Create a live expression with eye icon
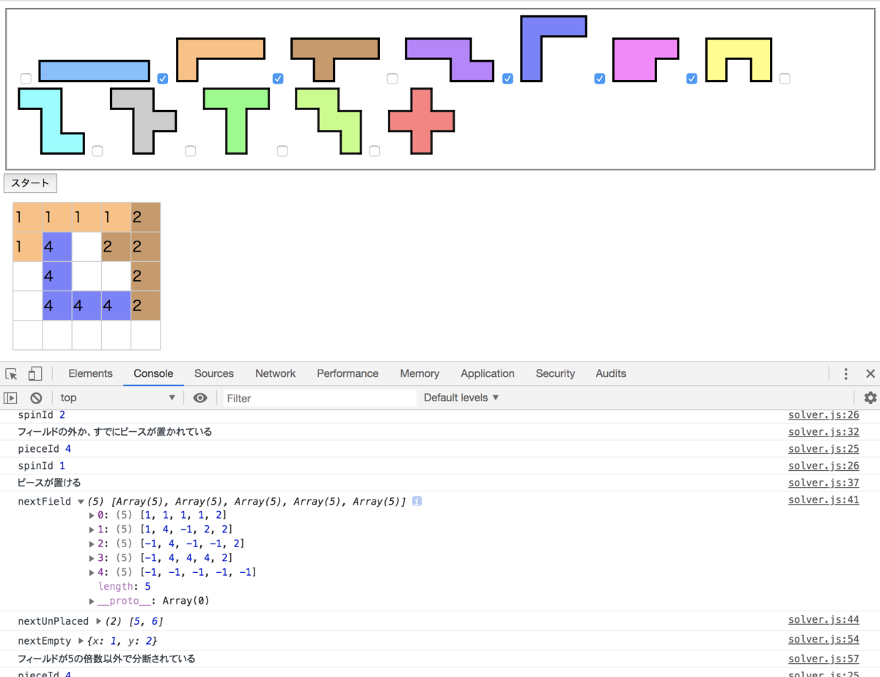 tap(199, 398)
